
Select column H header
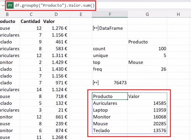(x=178, y=14)
